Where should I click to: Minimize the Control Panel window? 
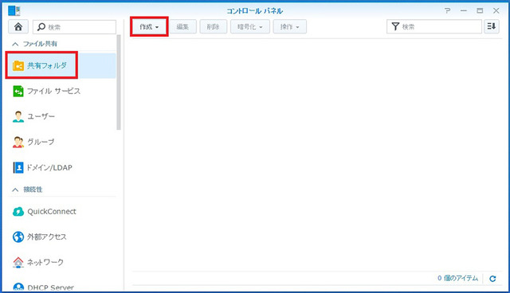click(x=464, y=10)
